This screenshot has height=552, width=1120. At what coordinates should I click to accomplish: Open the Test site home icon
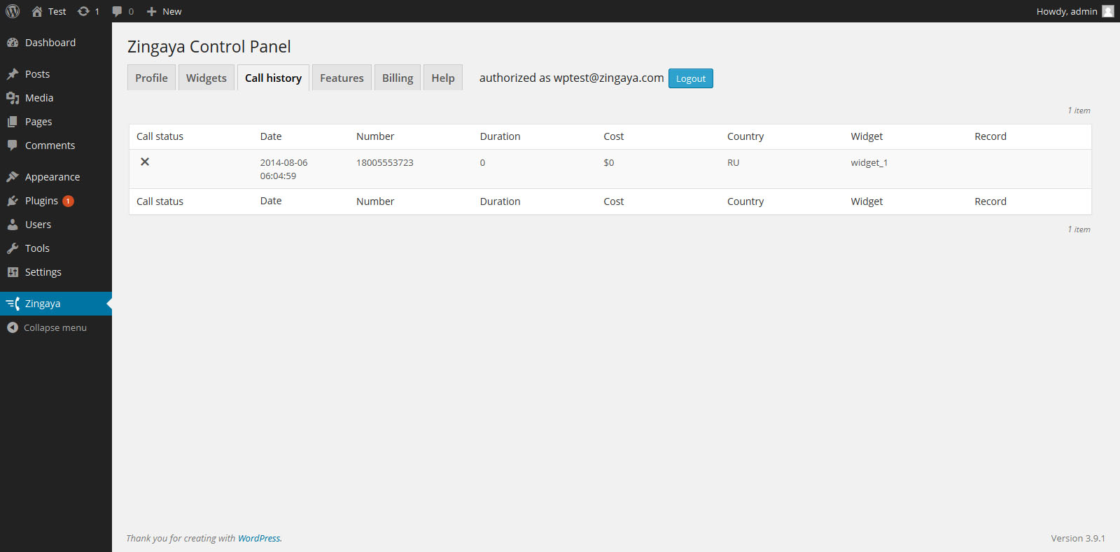[x=37, y=11]
